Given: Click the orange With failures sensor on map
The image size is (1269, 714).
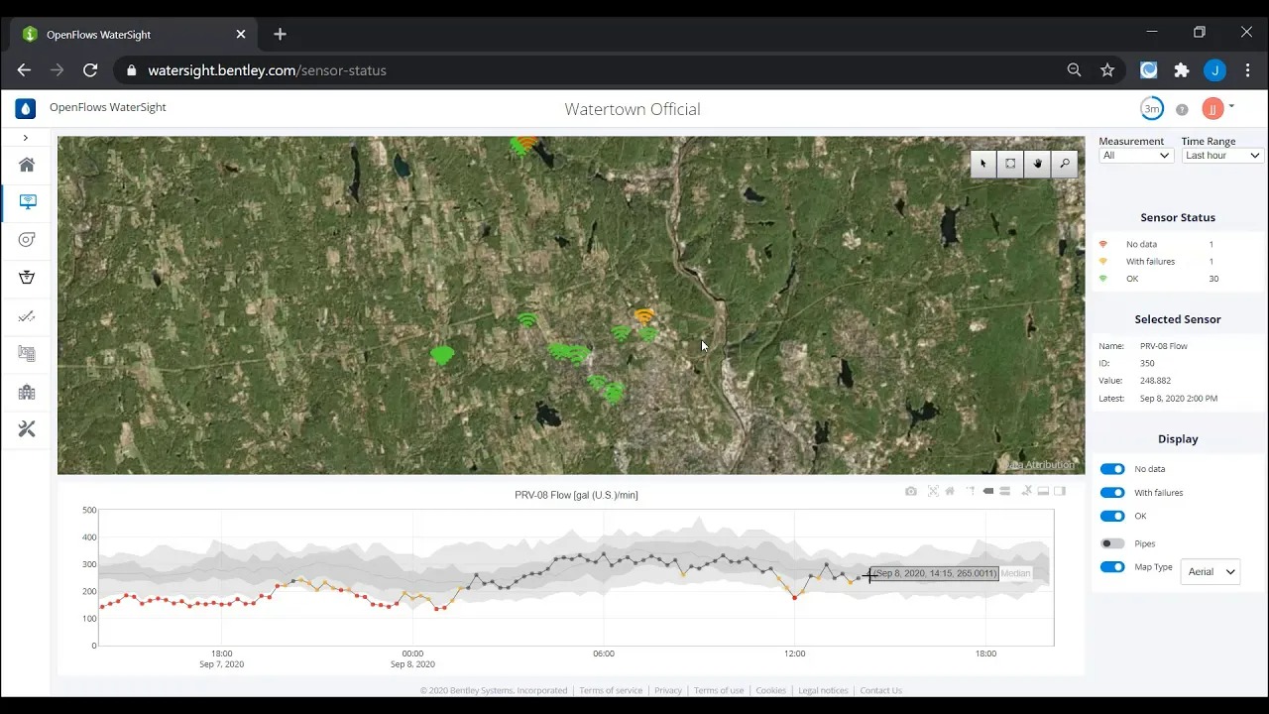Looking at the screenshot, I should click(x=644, y=315).
